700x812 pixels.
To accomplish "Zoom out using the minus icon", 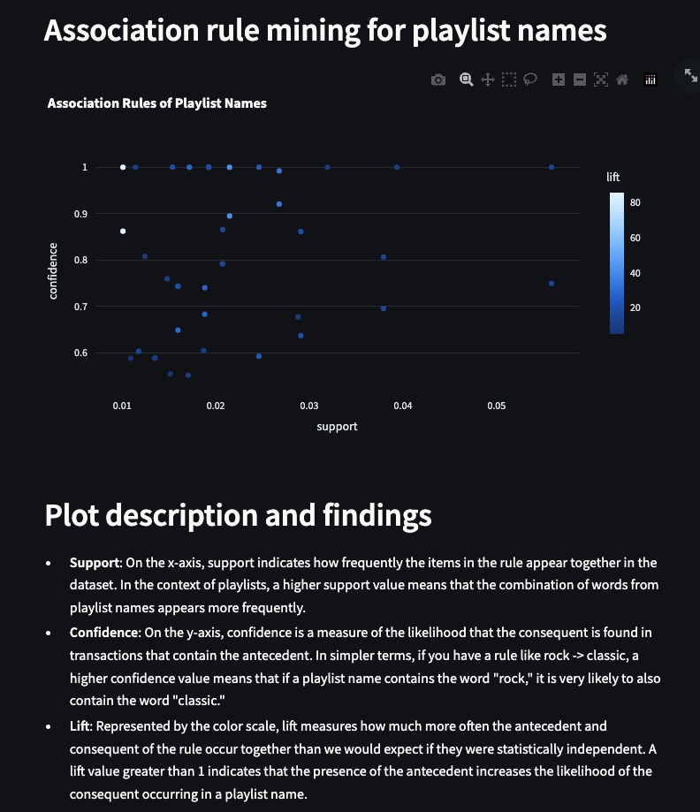I will click(x=580, y=80).
